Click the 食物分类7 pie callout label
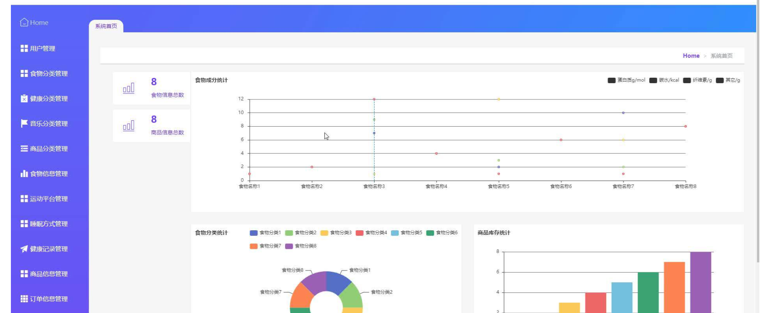 (x=271, y=292)
